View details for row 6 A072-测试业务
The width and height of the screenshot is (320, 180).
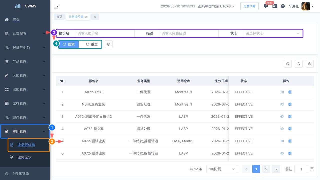click(x=282, y=153)
